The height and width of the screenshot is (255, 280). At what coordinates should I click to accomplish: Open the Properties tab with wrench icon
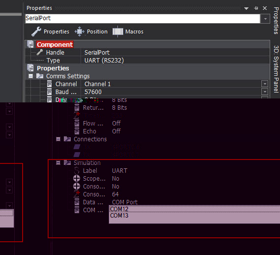point(50,32)
